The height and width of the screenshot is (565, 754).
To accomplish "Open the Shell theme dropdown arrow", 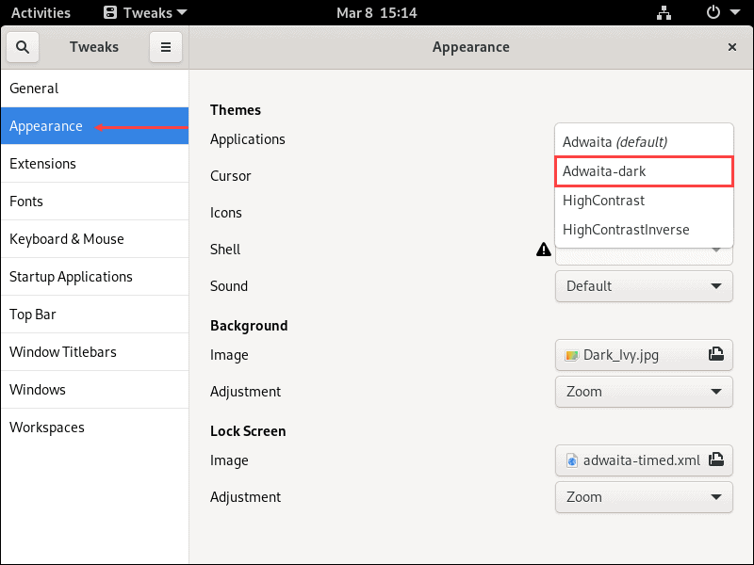I will pos(716,250).
